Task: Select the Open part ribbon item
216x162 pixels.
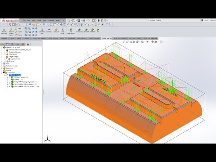Action: pos(18,31)
